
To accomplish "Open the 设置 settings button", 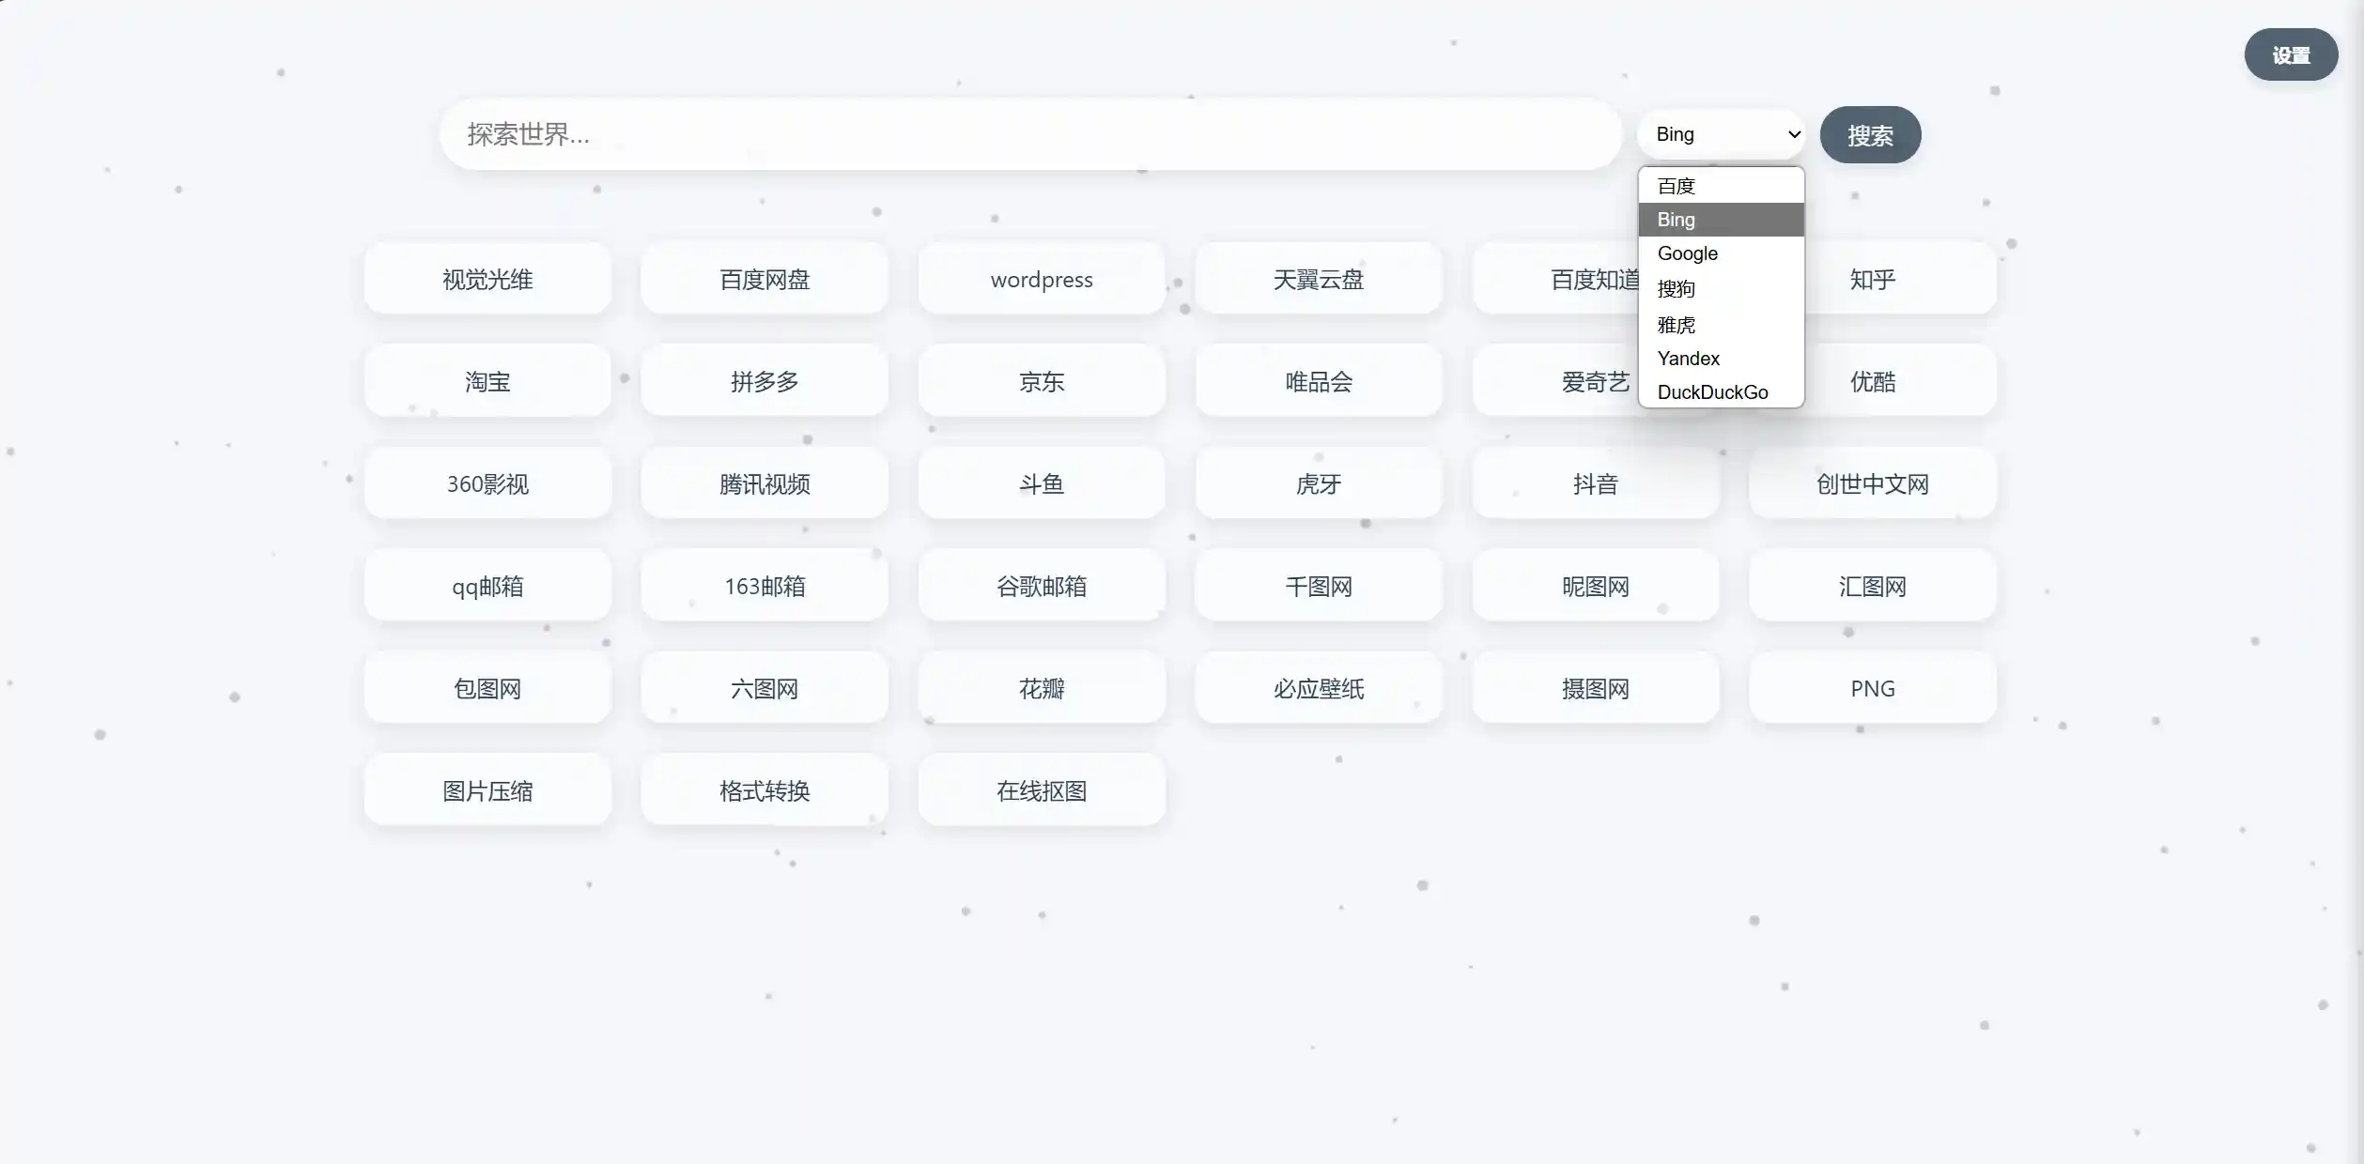I will [2290, 55].
